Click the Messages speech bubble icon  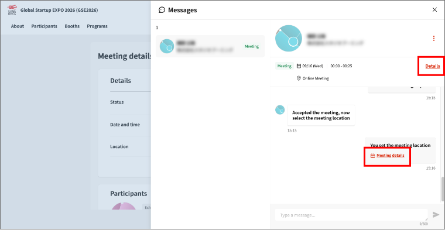tap(162, 10)
